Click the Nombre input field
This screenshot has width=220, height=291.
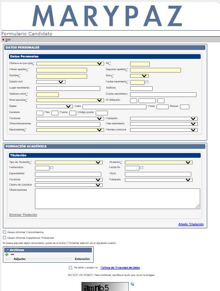coord(62,76)
